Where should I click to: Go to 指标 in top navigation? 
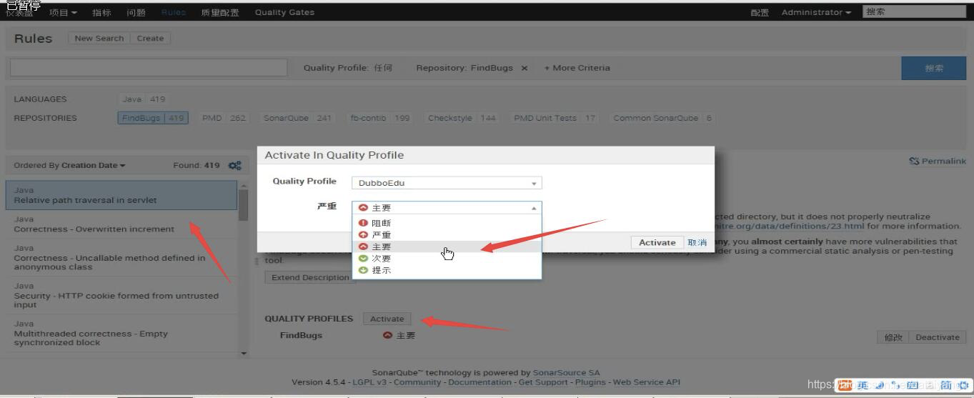[x=101, y=12]
